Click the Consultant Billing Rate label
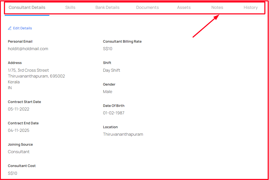This screenshot has width=269, height=180. tap(122, 42)
